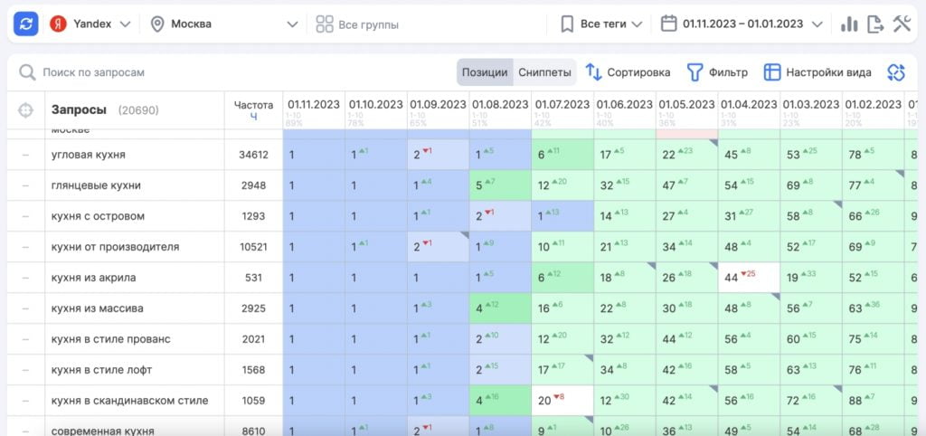Click the export file icon
This screenshot has width=926, height=436.
coord(875,24)
